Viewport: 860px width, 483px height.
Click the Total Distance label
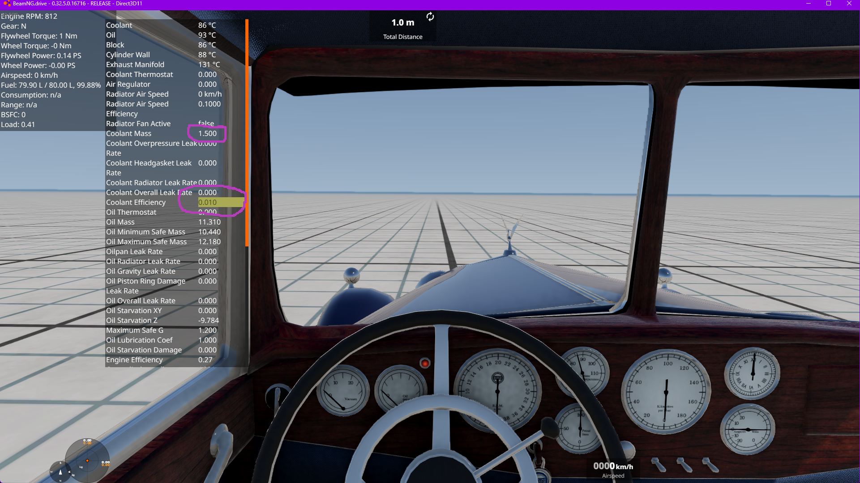pos(402,37)
